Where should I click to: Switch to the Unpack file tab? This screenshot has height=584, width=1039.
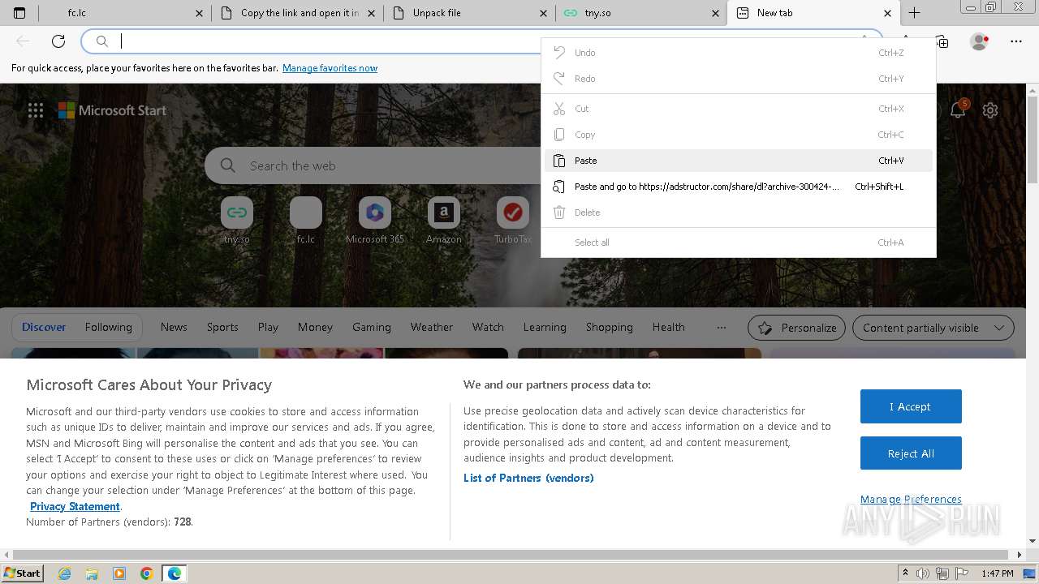click(469, 13)
